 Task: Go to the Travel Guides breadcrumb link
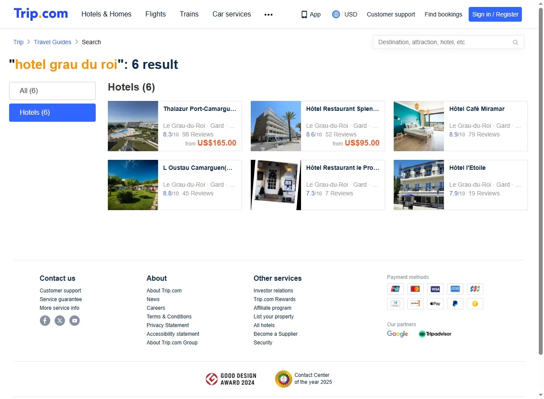[52, 42]
